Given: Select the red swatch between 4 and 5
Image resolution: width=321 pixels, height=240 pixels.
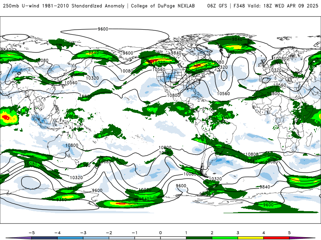Looking at the screenshot, I should tap(276, 238).
